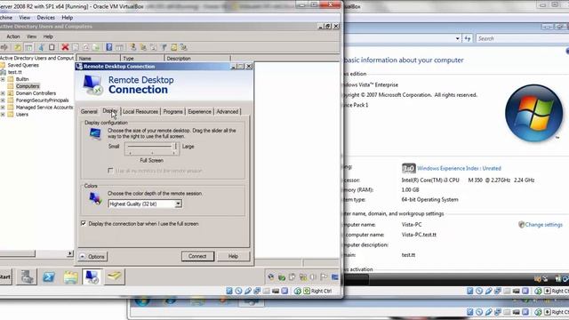Open Windows Explorer folder icon on taskbar

click(x=71, y=276)
